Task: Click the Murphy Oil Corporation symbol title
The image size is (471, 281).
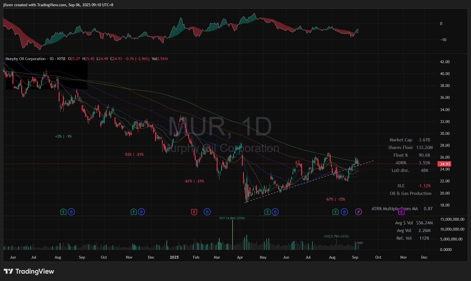Action: coord(26,59)
